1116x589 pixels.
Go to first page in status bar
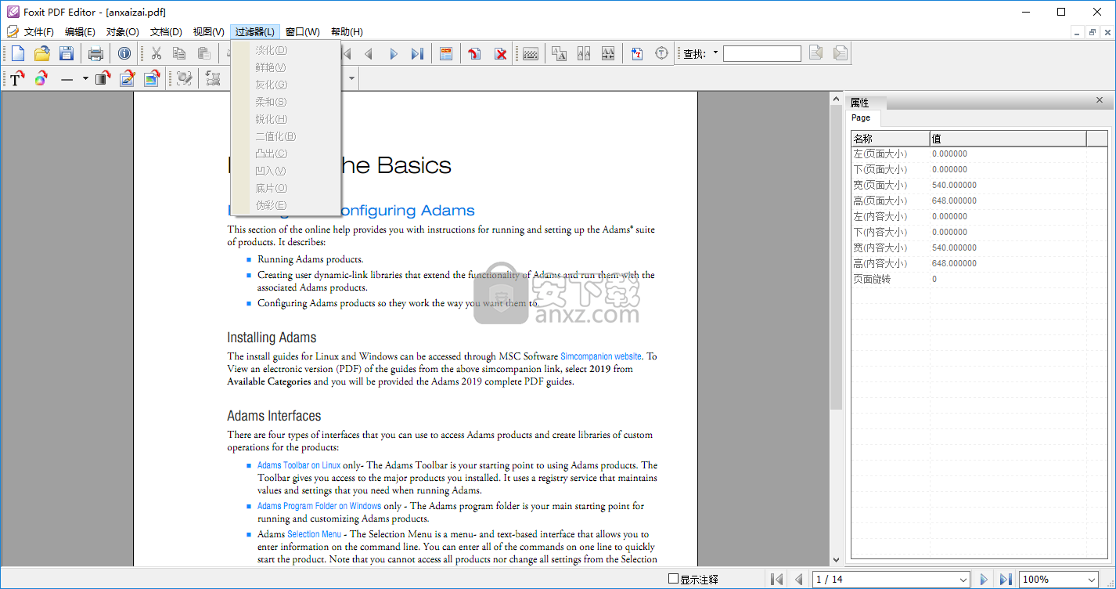776,580
